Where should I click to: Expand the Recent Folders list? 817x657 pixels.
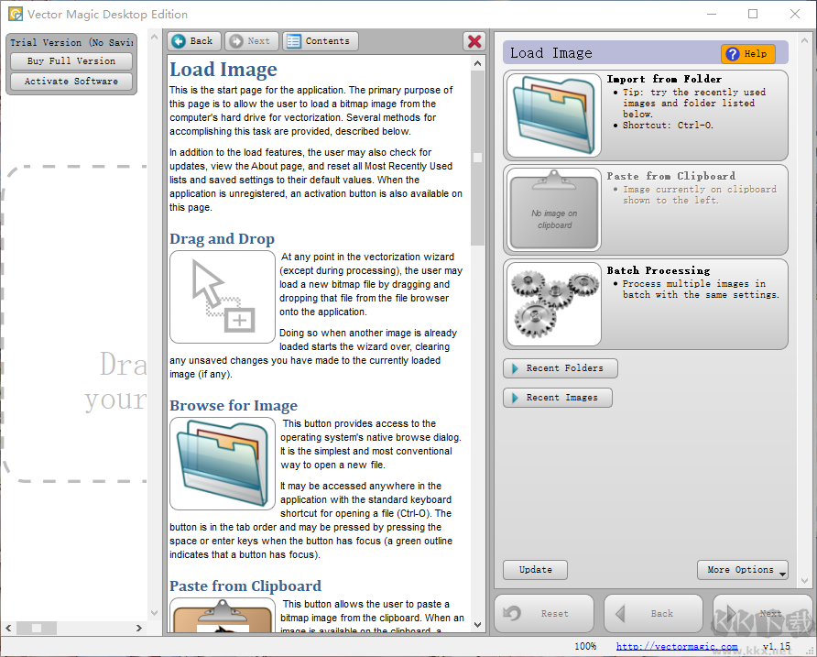pyautogui.click(x=561, y=368)
